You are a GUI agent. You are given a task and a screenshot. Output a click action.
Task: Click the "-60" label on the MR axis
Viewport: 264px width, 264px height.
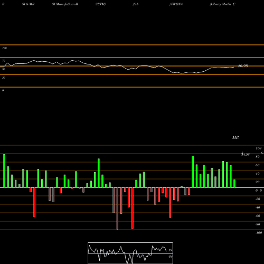[258, 216]
